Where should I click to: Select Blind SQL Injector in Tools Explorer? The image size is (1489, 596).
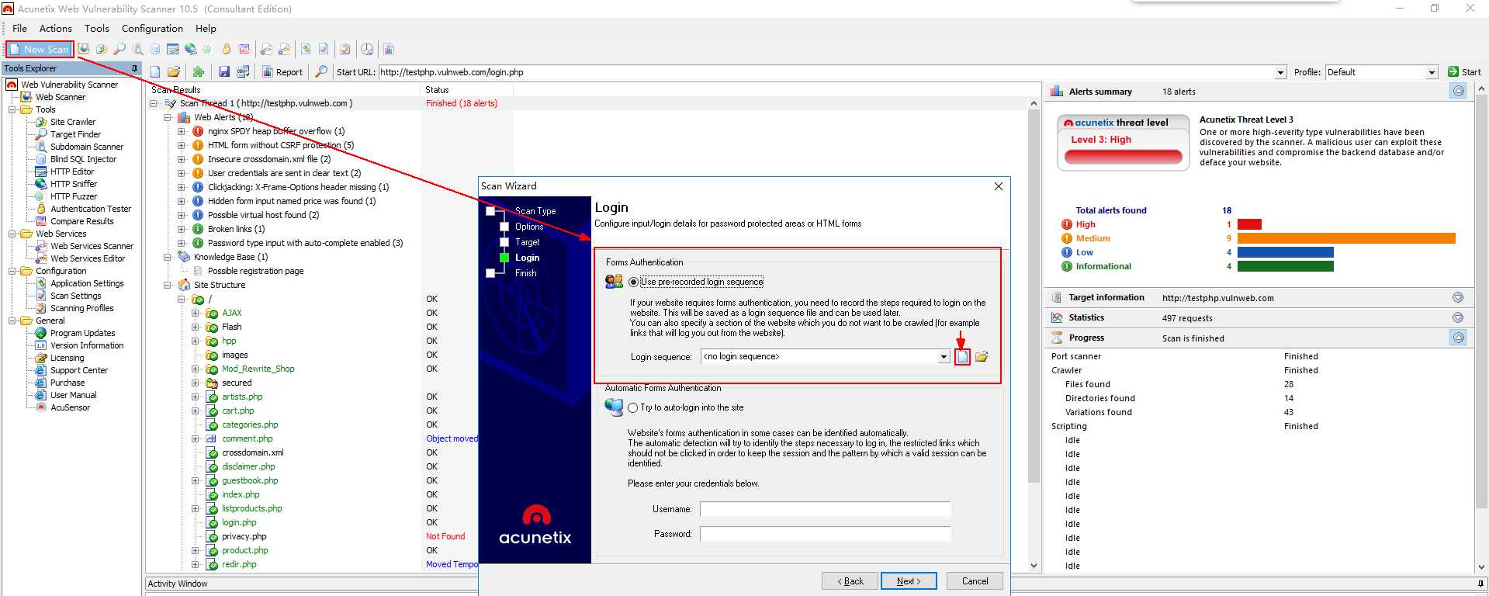tap(83, 159)
